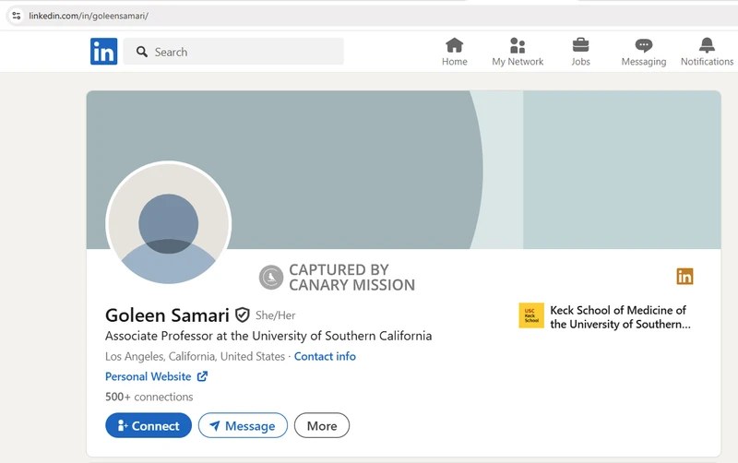Viewport: 738px width, 463px height.
Task: Open the Personal Website link
Action: 149,376
